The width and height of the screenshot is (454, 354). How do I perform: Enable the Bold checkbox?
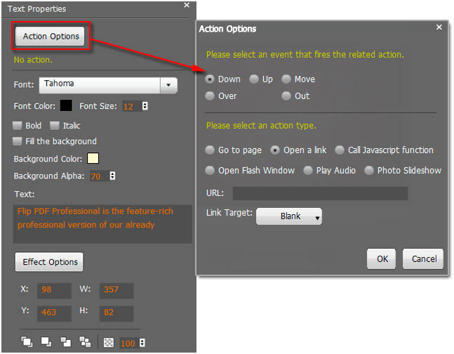point(18,126)
